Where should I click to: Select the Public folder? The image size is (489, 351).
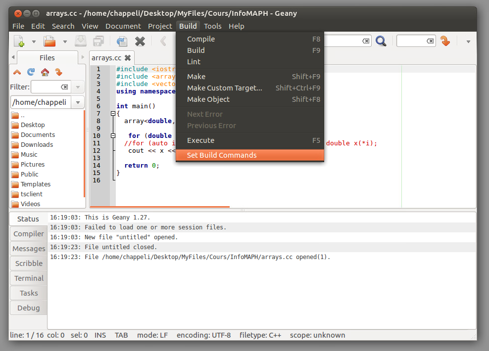pos(48,175)
